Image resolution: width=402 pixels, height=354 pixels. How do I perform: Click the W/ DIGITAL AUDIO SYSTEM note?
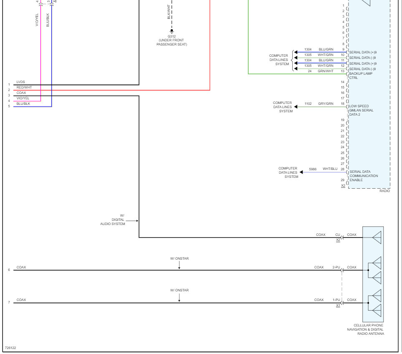(x=113, y=220)
